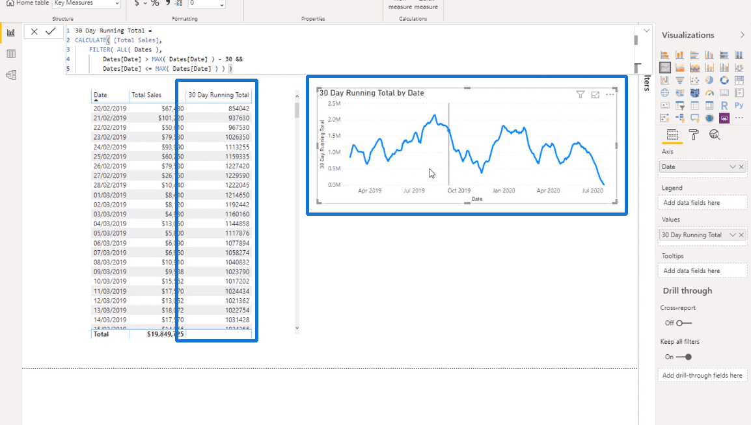The height and width of the screenshot is (425, 751).
Task: Select the Python visual
Action: pos(739,105)
